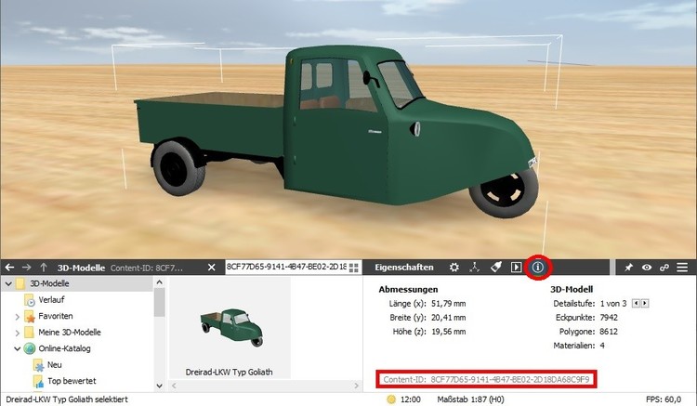The height and width of the screenshot is (406, 697).
Task: Click the link chain icon
Action: 664,267
